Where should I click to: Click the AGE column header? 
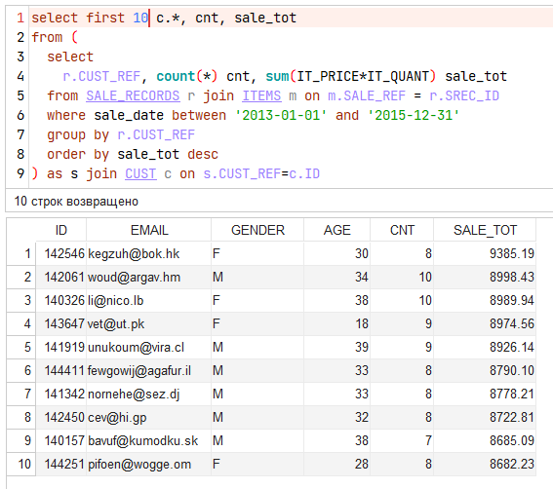coord(336,230)
